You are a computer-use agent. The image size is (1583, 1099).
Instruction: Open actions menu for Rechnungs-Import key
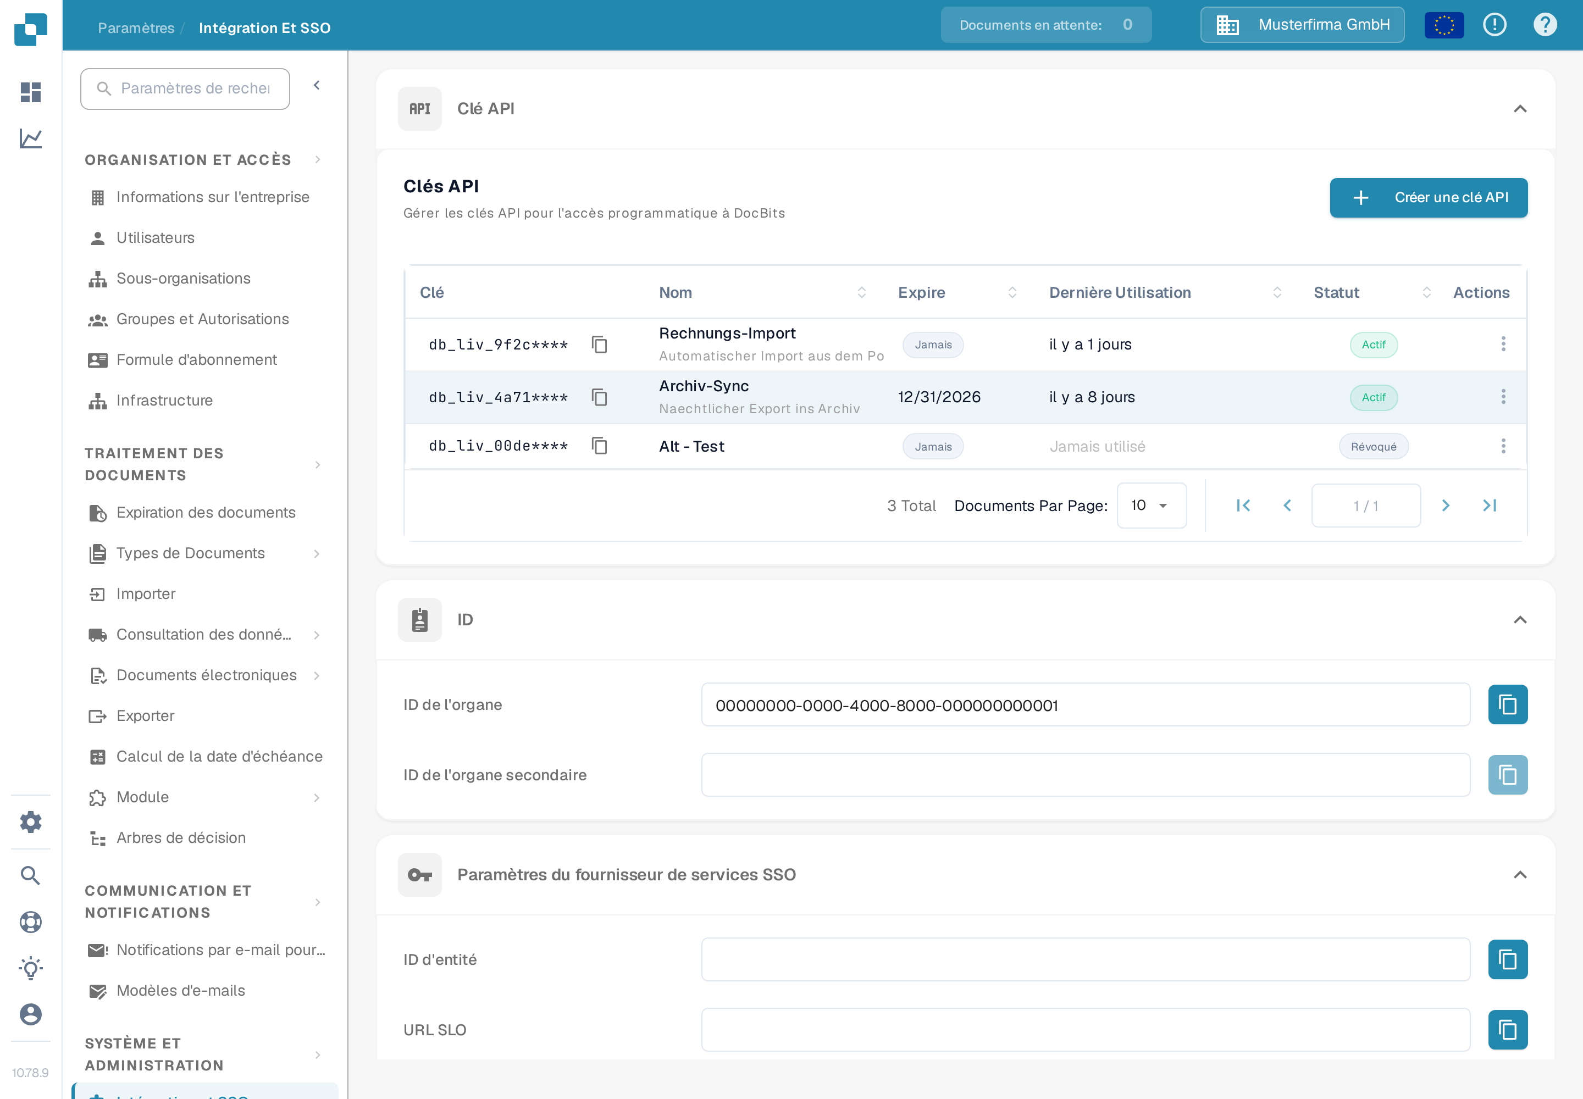pyautogui.click(x=1503, y=343)
